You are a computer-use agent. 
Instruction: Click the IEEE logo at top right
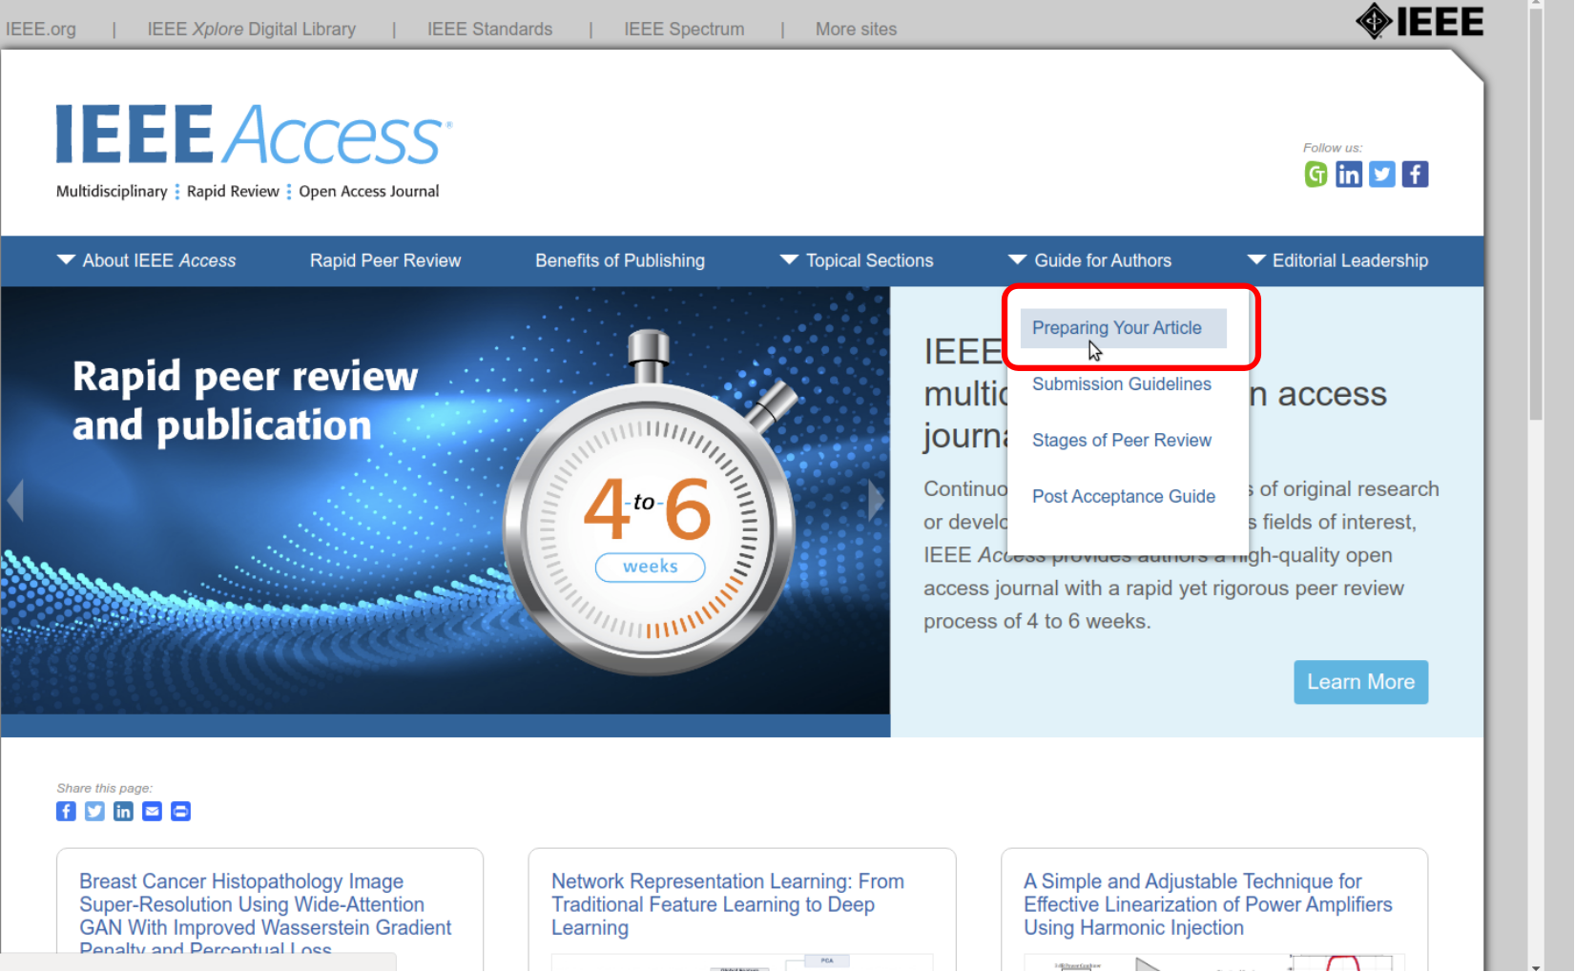coord(1420,21)
